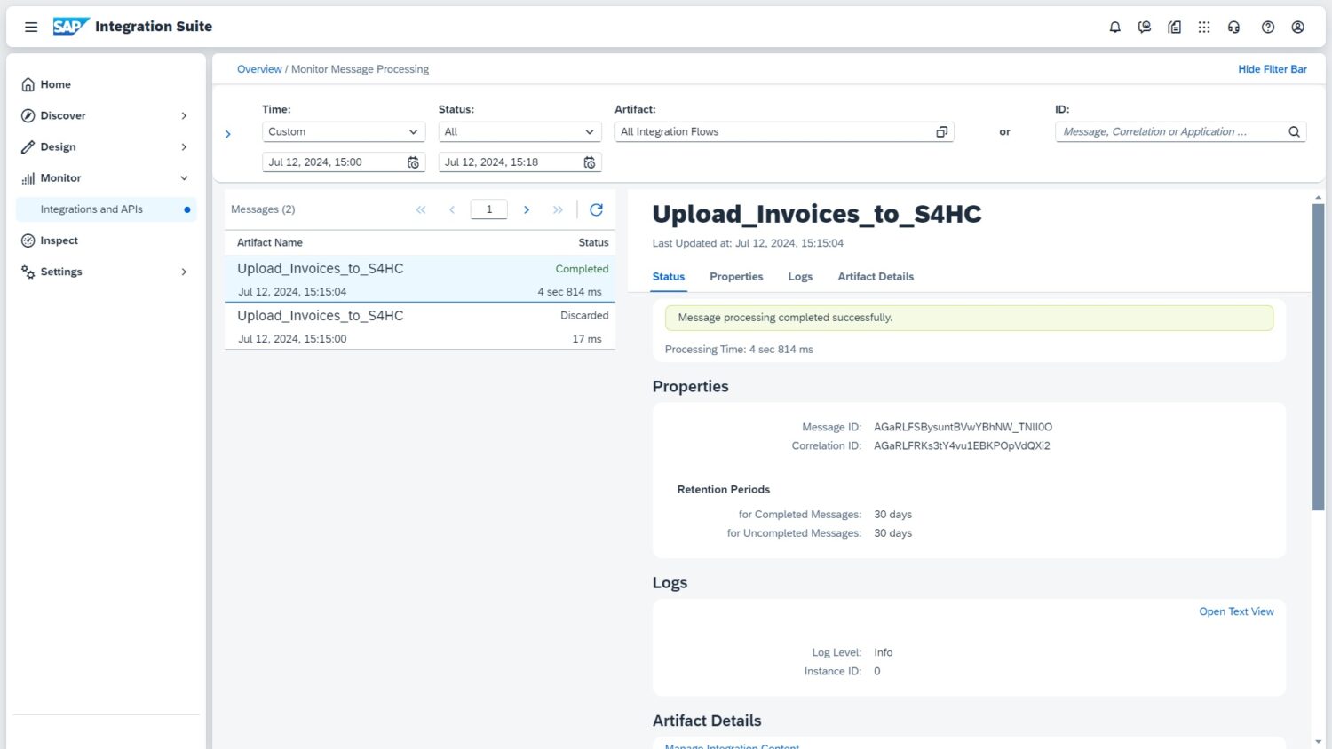Click the Open Text View link

point(1235,611)
